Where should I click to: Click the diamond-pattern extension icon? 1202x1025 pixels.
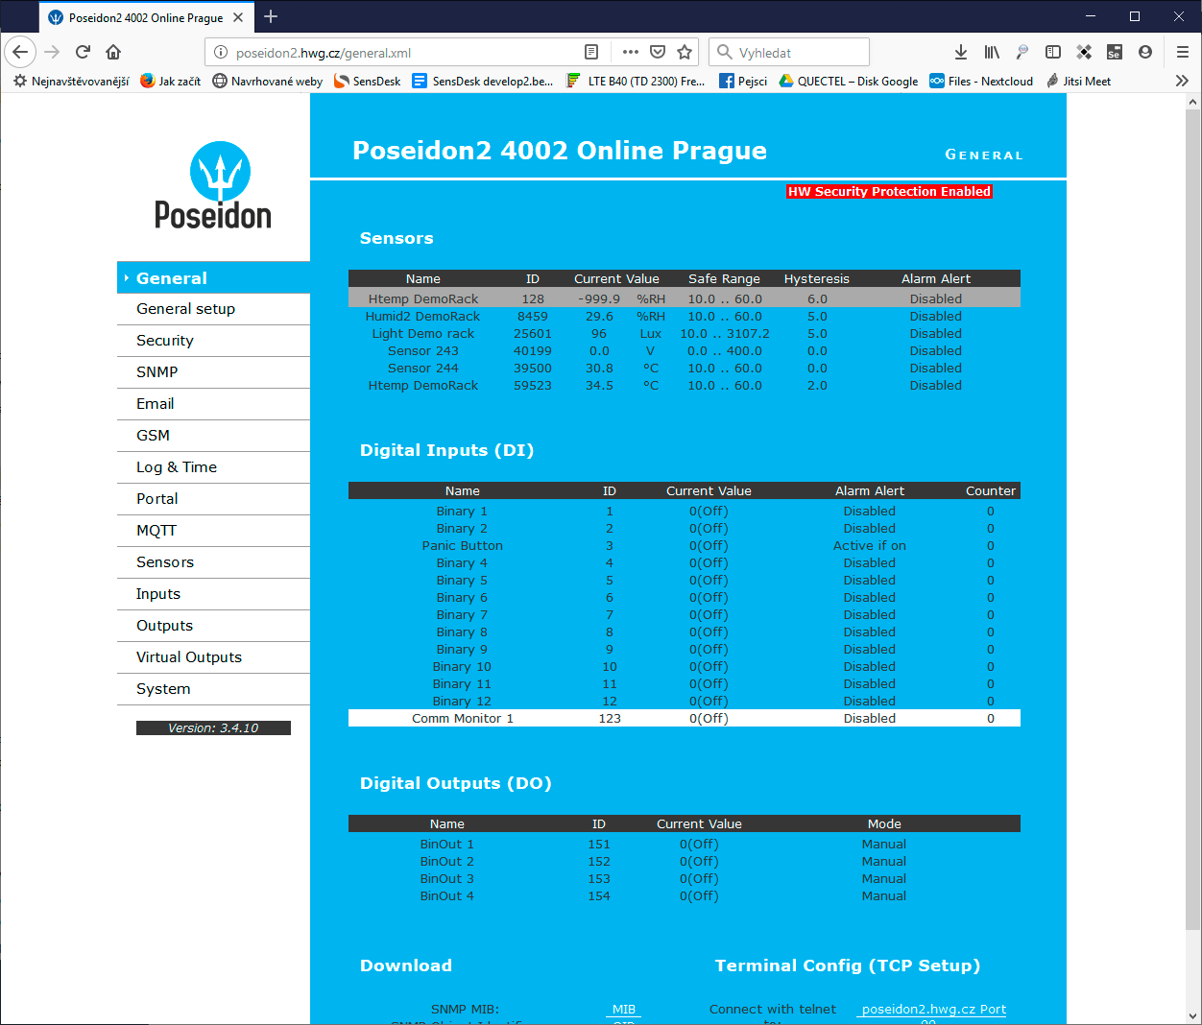1084,52
